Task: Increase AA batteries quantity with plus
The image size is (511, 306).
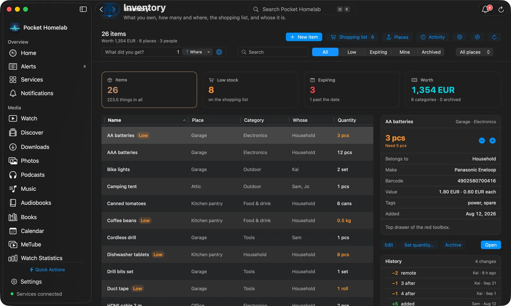Action: (x=492, y=141)
